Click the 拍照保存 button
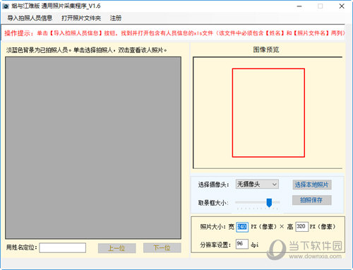 pyautogui.click(x=312, y=200)
